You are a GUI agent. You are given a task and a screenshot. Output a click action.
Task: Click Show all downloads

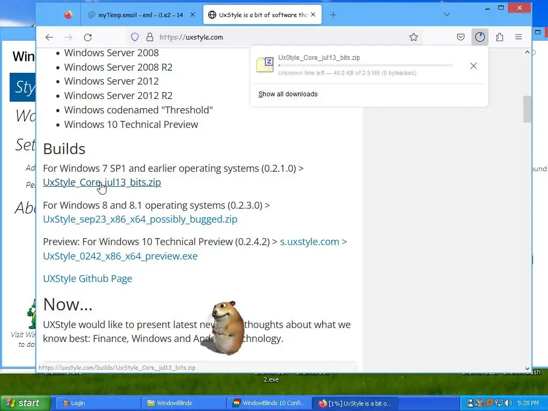288,94
